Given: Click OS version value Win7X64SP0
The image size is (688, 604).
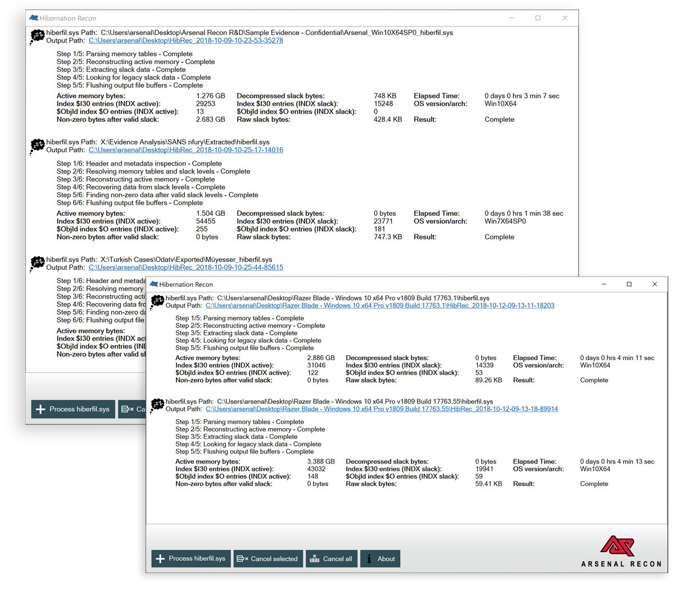Looking at the screenshot, I should pos(505,221).
